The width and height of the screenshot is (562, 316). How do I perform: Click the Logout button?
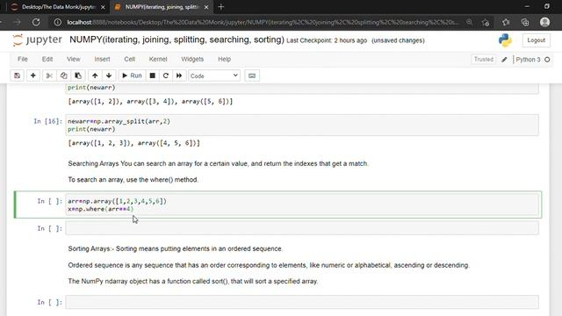[537, 40]
